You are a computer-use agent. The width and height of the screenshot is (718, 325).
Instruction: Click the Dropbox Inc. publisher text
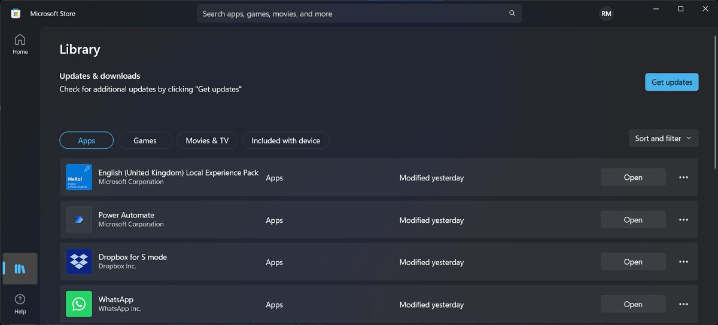pyautogui.click(x=117, y=266)
